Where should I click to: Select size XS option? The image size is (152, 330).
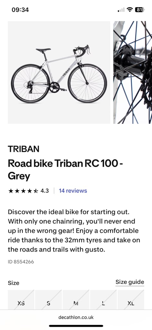tap(21, 300)
